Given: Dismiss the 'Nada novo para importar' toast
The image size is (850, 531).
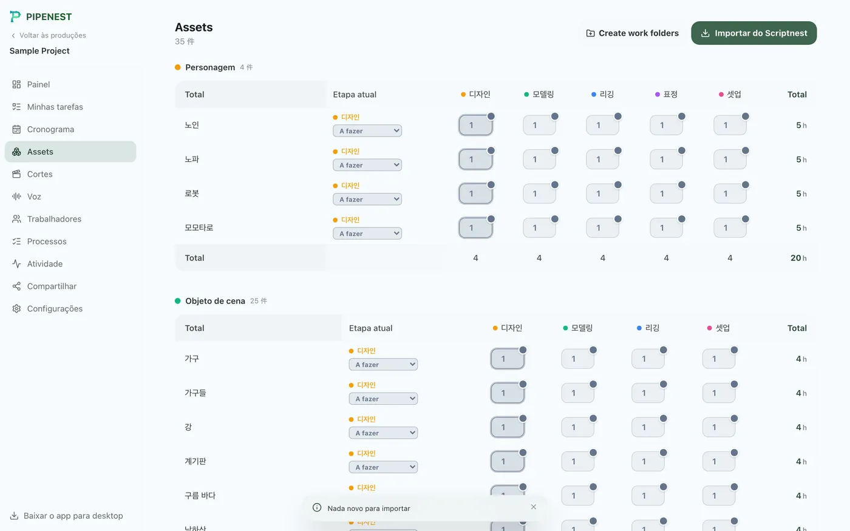Looking at the screenshot, I should pyautogui.click(x=534, y=507).
